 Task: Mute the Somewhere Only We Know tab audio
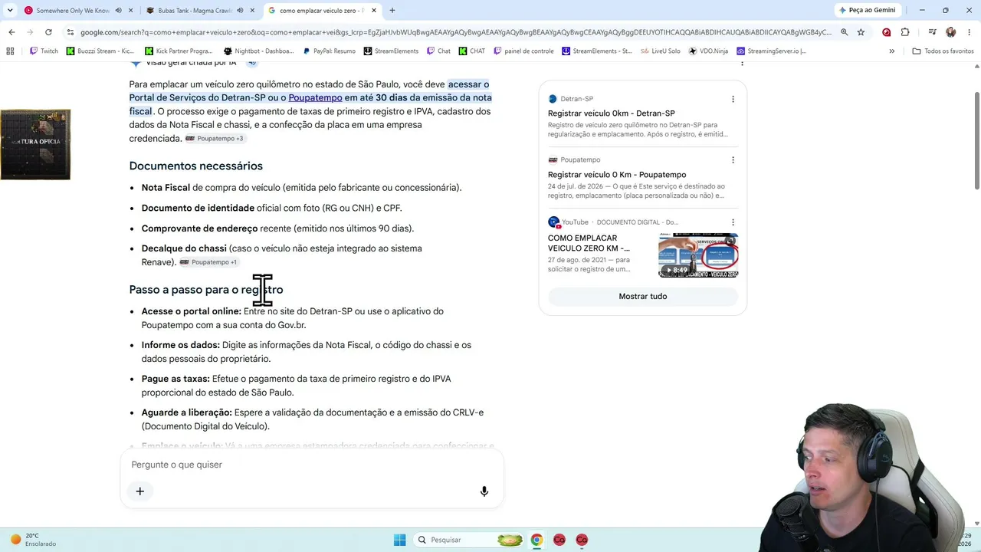click(x=119, y=11)
